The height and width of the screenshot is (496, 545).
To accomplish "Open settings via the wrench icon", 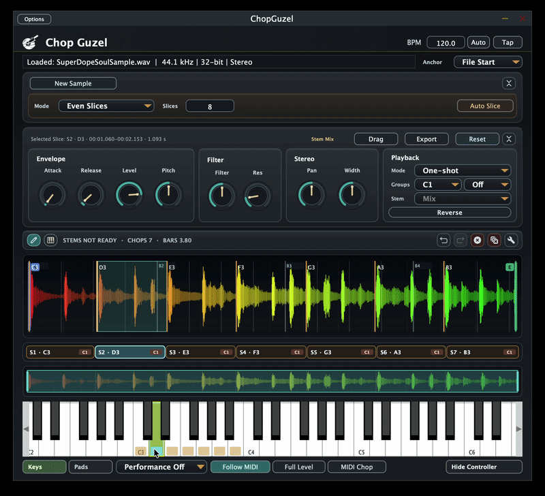I will (x=510, y=240).
